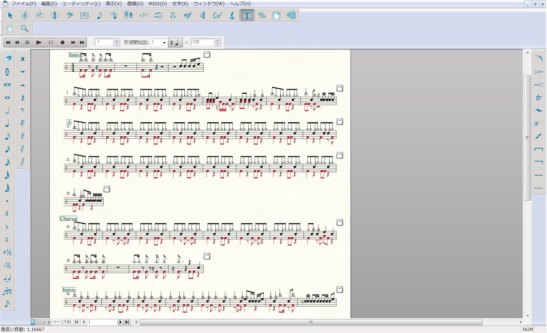Open the MIDI(D) menu
Viewport: 547px width, 333px height.
coord(158,4)
